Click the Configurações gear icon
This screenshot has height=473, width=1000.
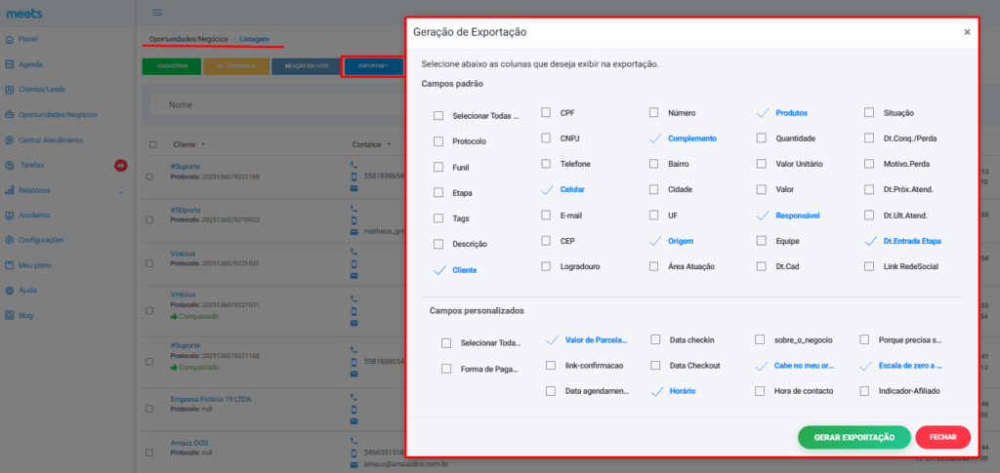[10, 240]
